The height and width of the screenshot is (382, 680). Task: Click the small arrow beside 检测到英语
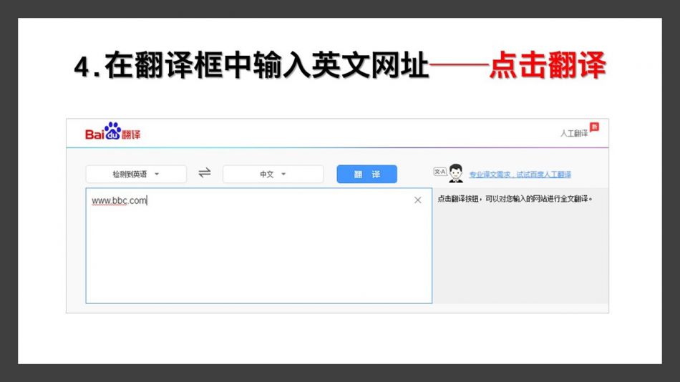157,174
